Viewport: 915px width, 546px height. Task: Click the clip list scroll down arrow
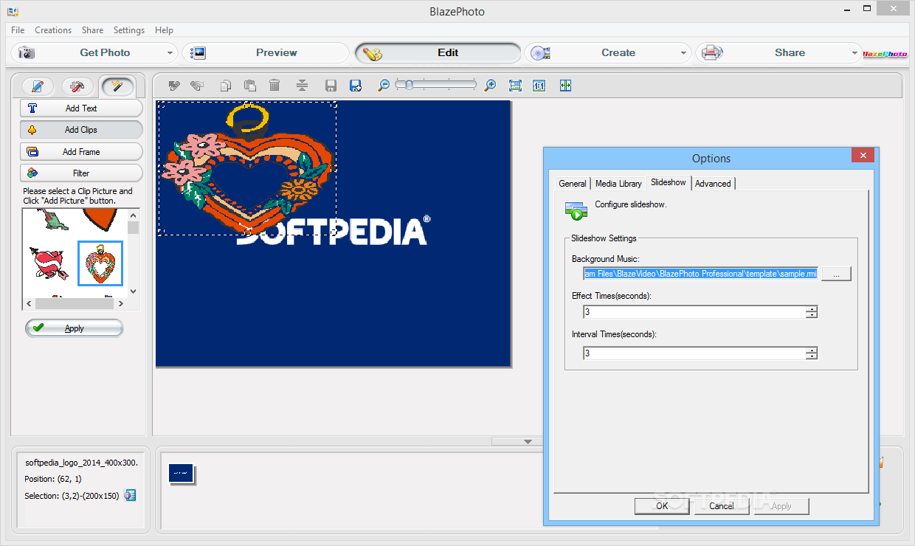coord(133,291)
